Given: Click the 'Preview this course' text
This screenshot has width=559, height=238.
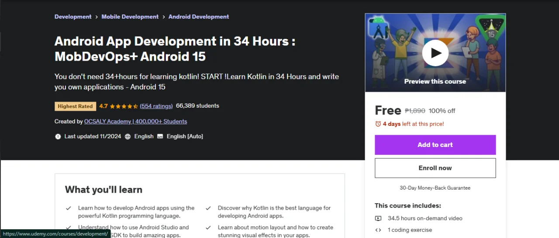Looking at the screenshot, I should [435, 82].
